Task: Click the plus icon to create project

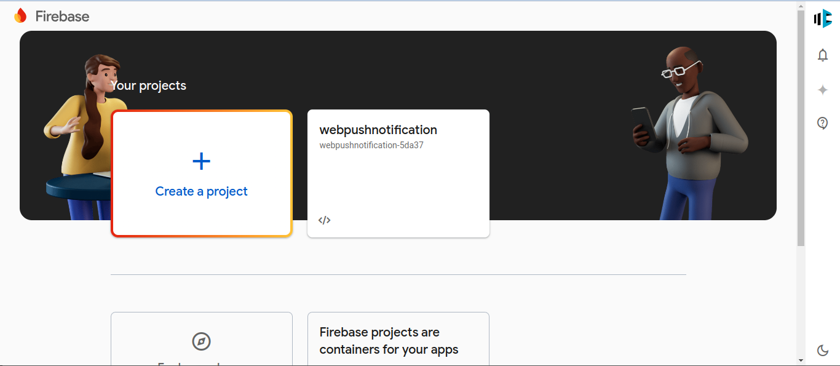Action: [x=201, y=162]
